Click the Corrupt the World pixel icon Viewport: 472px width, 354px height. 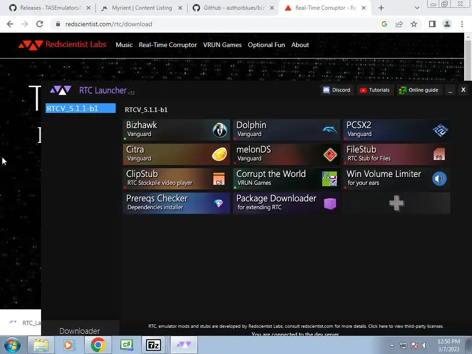[329, 179]
